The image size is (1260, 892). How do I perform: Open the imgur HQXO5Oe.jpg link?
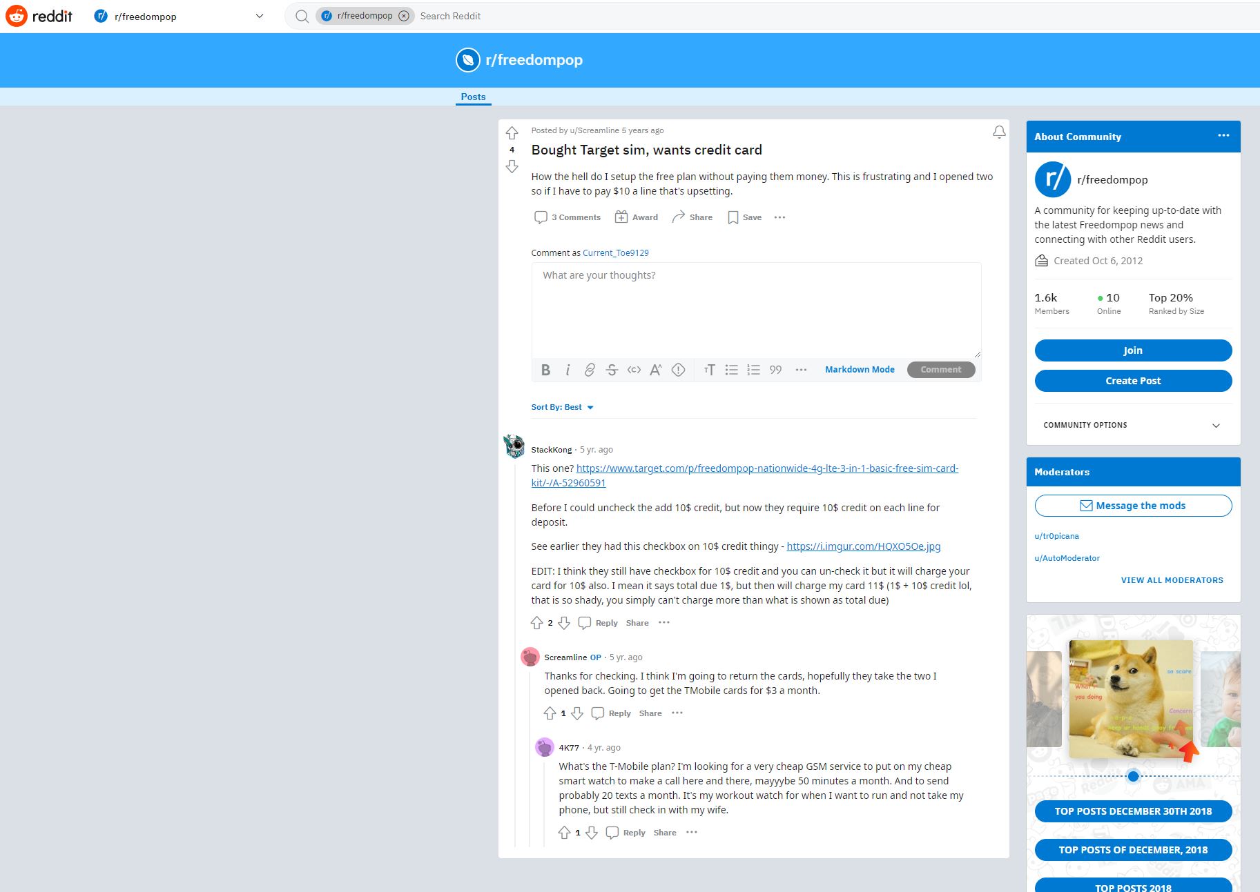tap(863, 546)
